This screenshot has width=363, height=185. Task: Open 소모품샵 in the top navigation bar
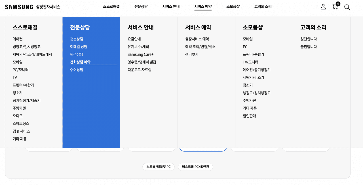click(x=233, y=7)
